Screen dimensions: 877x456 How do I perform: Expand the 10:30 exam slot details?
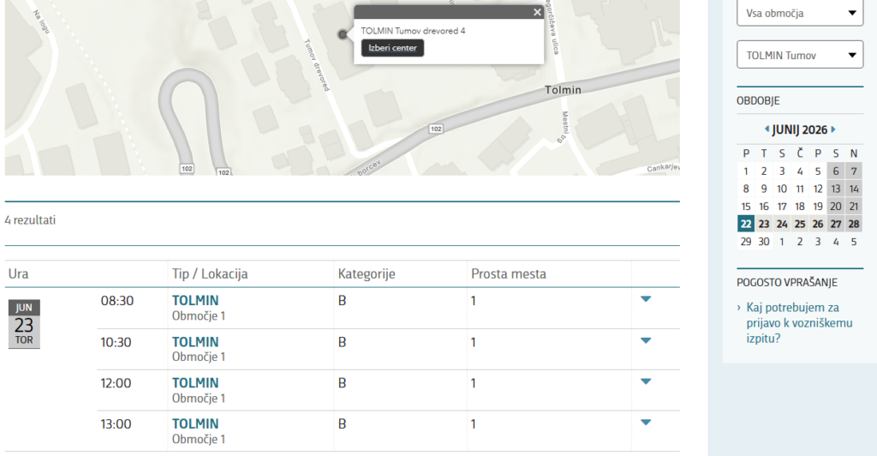[646, 340]
